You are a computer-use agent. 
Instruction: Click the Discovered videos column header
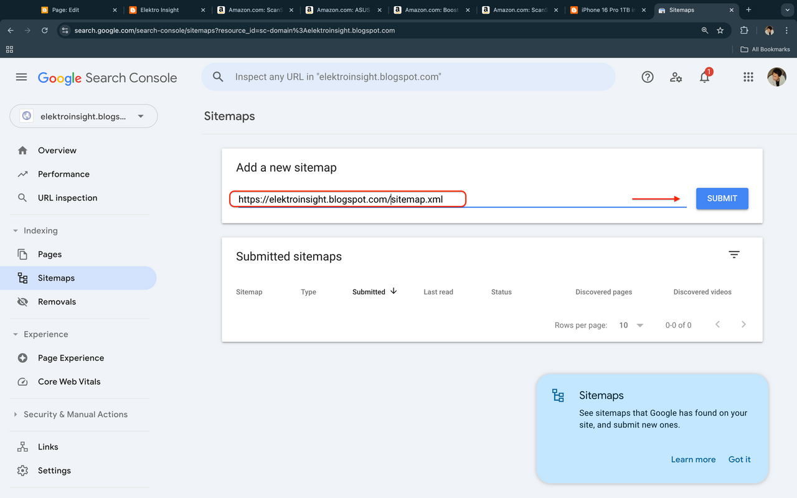tap(702, 292)
